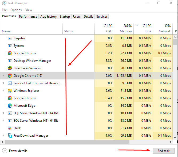
Task: Switch to the App history tab
Action: (48, 17)
